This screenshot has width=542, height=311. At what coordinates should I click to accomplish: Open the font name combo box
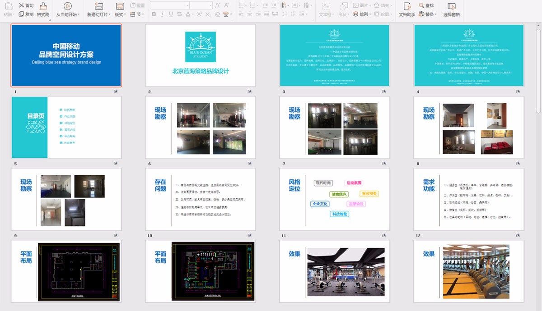click(x=170, y=5)
